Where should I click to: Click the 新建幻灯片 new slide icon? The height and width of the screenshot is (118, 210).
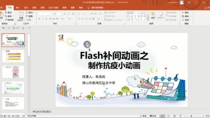click(x=21, y=14)
